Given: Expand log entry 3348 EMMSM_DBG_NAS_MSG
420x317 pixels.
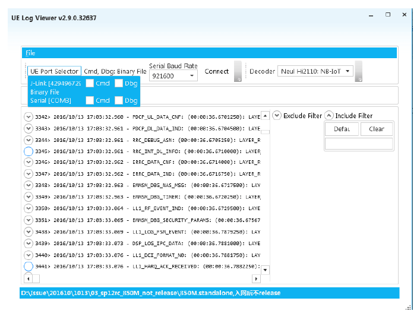Looking at the screenshot, I should pyautogui.click(x=29, y=185).
